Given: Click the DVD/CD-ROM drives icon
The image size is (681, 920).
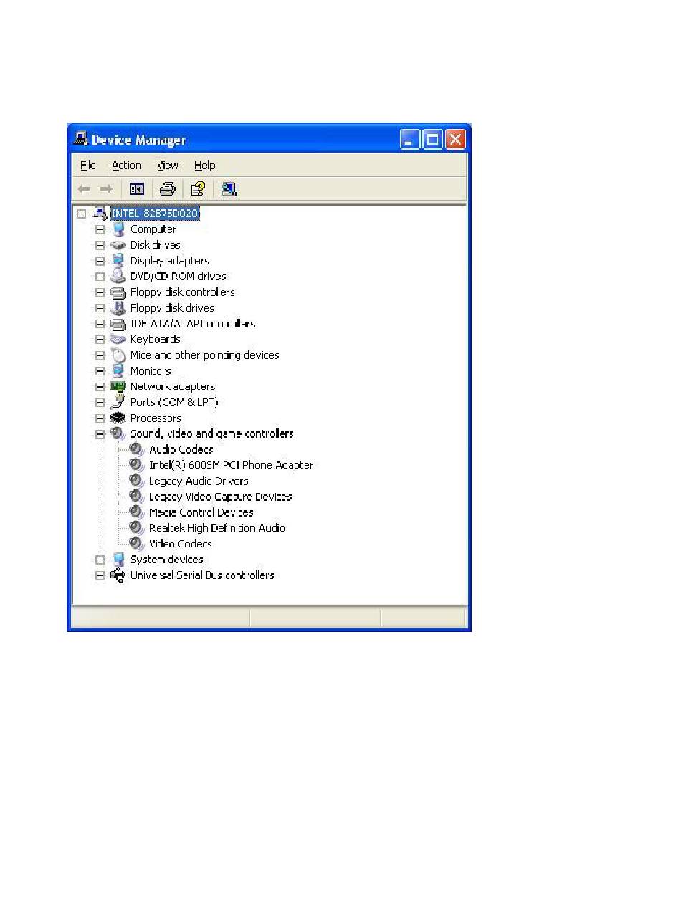Looking at the screenshot, I should [x=118, y=277].
